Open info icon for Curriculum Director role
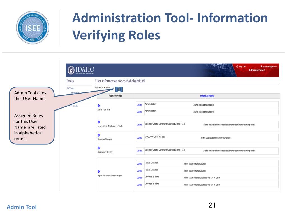 tap(99, 148)
